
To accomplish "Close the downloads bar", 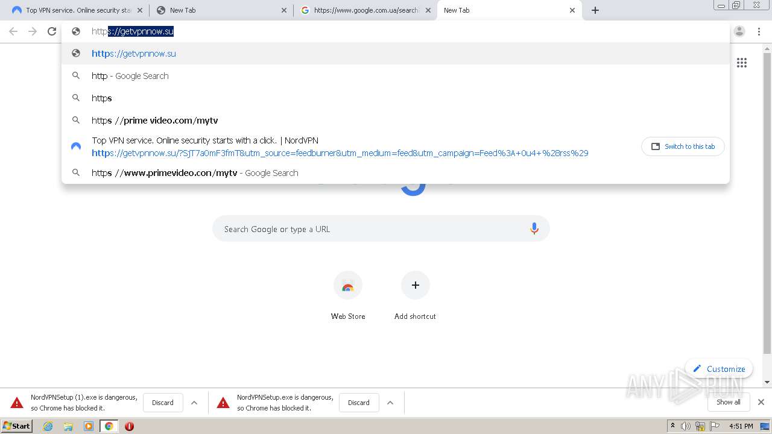I will click(761, 402).
